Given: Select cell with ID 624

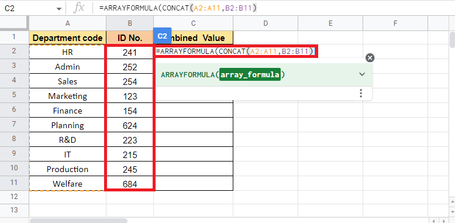Looking at the screenshot, I should tap(130, 125).
